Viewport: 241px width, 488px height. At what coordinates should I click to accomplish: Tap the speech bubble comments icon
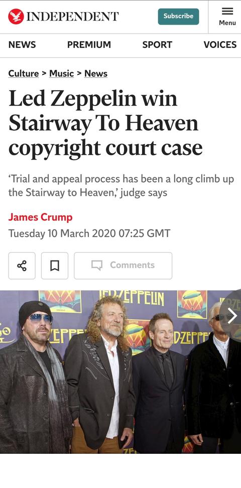pos(96,266)
